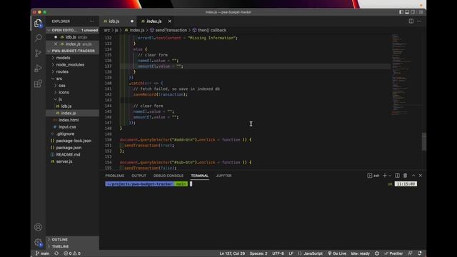Change file encoding via UTF-8
The height and width of the screenshot is (257, 457).
click(278, 253)
